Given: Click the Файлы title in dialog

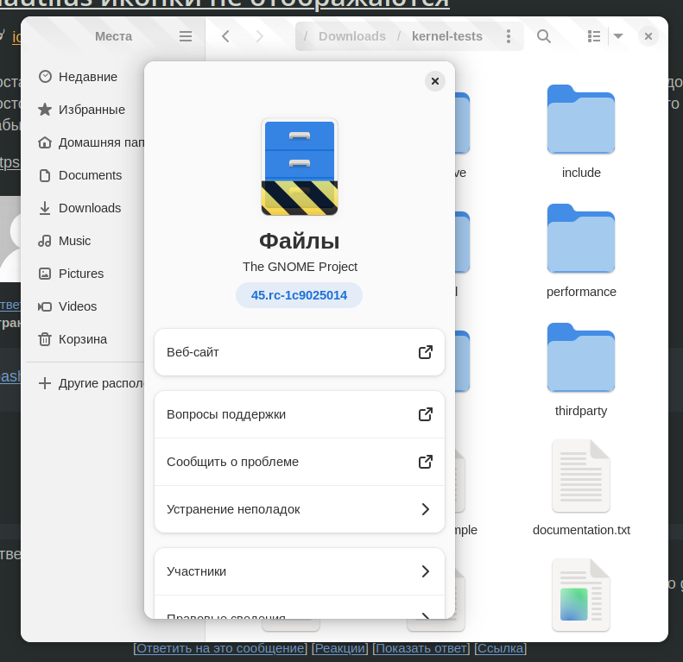Looking at the screenshot, I should (300, 241).
